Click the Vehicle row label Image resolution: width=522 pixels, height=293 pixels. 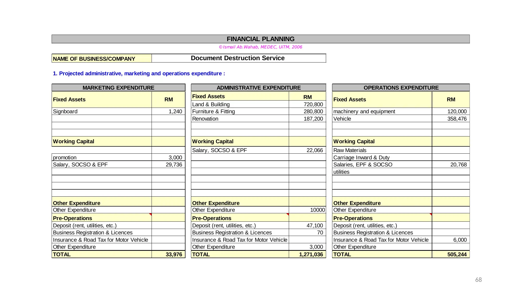coord(342,119)
